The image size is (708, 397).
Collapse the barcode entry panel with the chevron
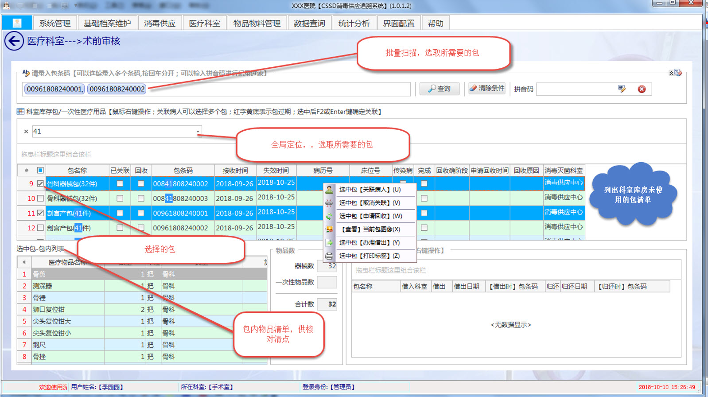click(x=671, y=73)
